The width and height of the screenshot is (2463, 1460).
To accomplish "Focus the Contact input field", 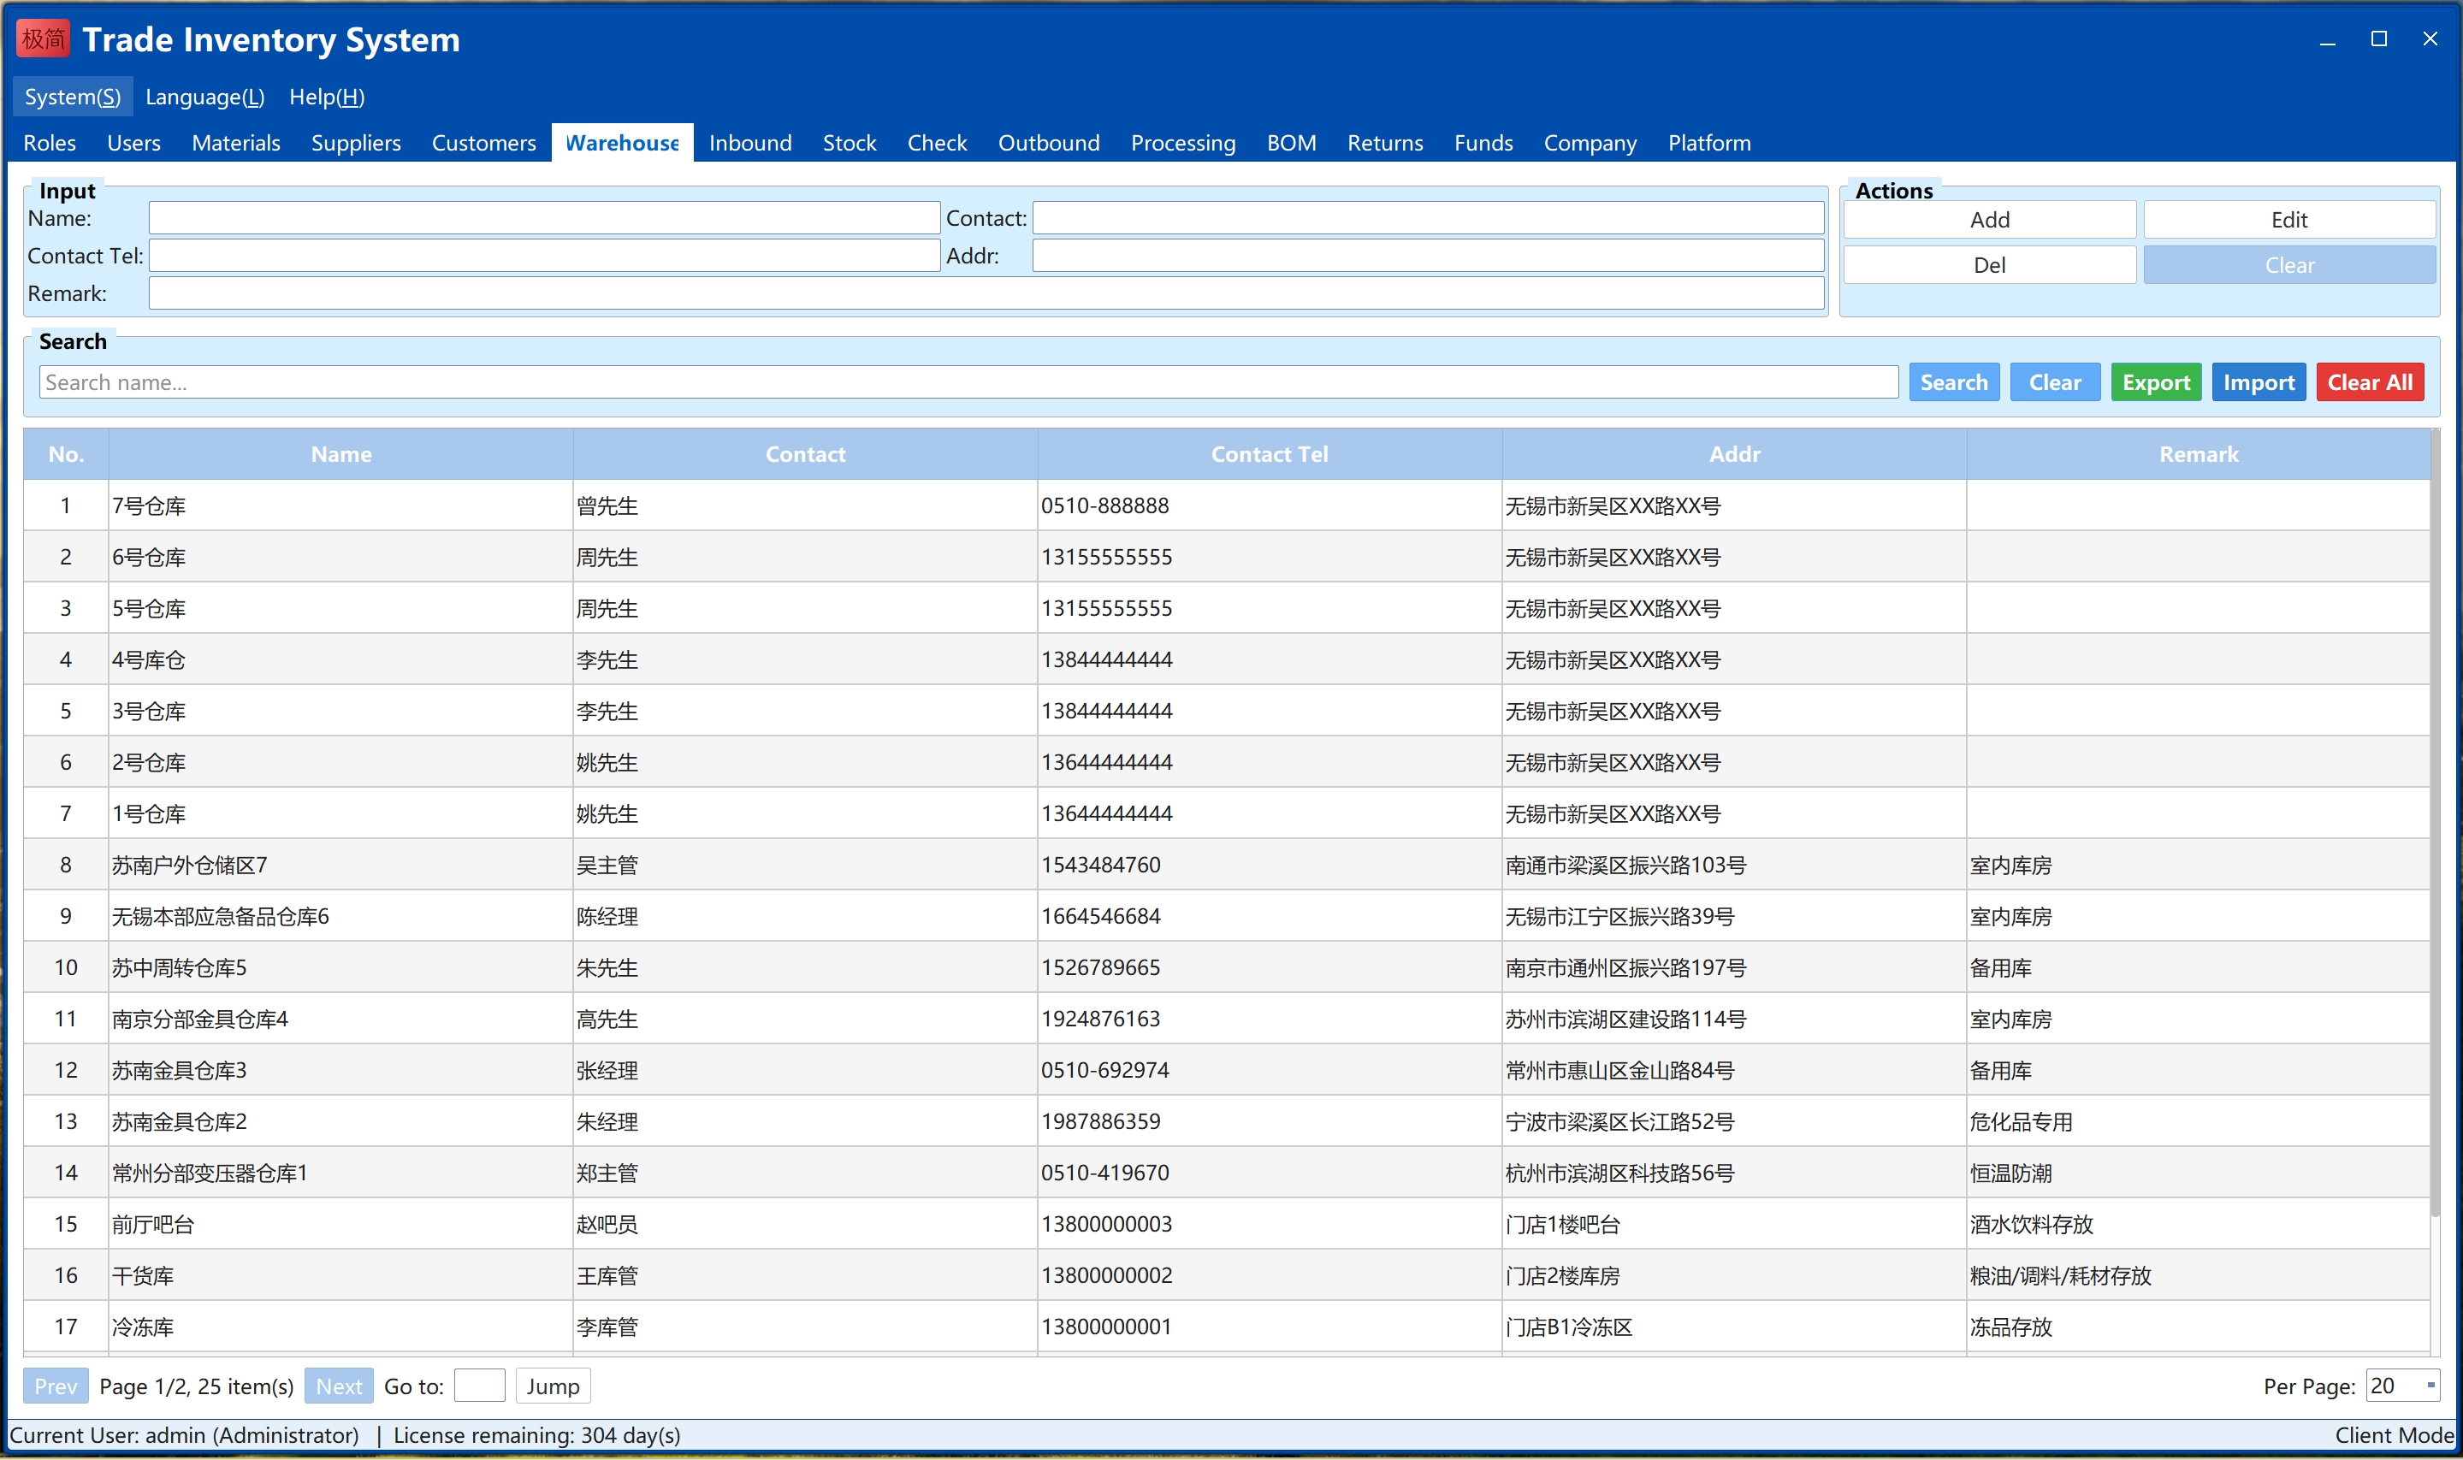I will click(x=1428, y=217).
